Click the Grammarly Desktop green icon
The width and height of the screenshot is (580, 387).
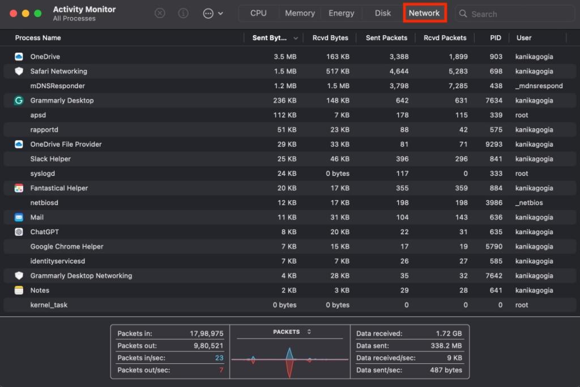pos(18,100)
